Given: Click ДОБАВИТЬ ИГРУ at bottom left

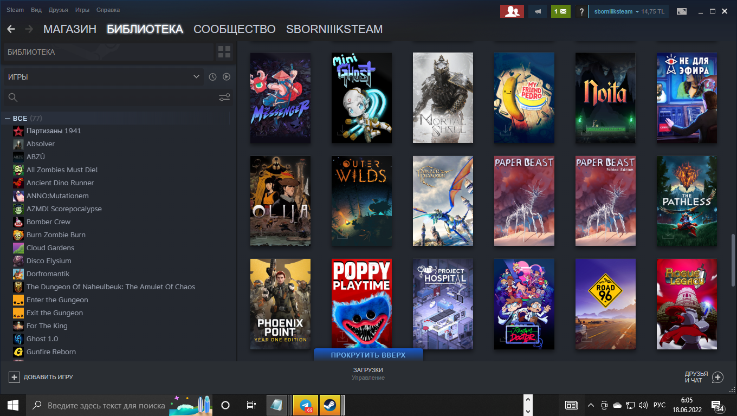Looking at the screenshot, I should [41, 377].
